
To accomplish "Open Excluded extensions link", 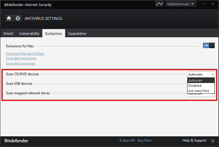I will [21, 58].
